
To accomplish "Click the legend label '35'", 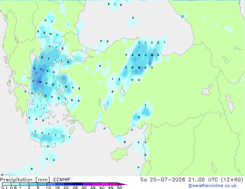I will tap(93, 187).
